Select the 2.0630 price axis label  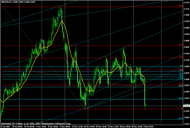[x=187, y=73]
